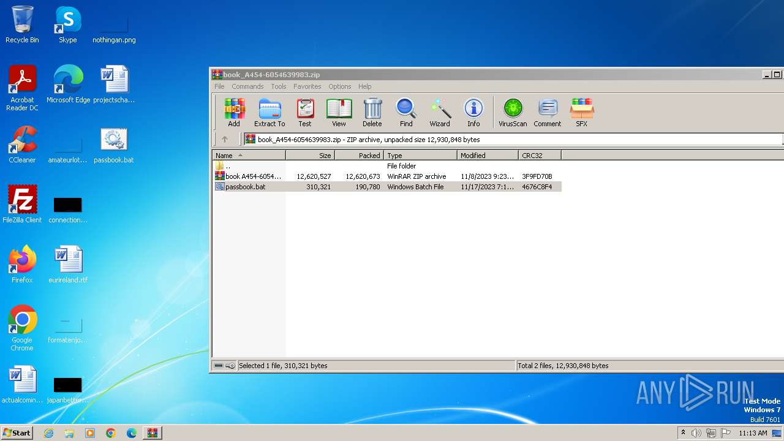Open the View file tool
Screen dimensions: 784x441
point(339,112)
